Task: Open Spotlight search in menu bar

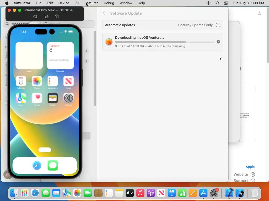Action: pos(217,3)
